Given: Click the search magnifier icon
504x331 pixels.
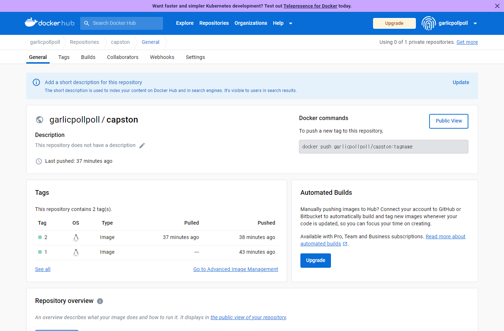Looking at the screenshot, I should click(x=87, y=23).
